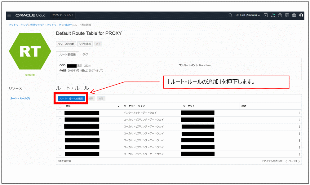Check the third route rule row checkbox

point(60,127)
